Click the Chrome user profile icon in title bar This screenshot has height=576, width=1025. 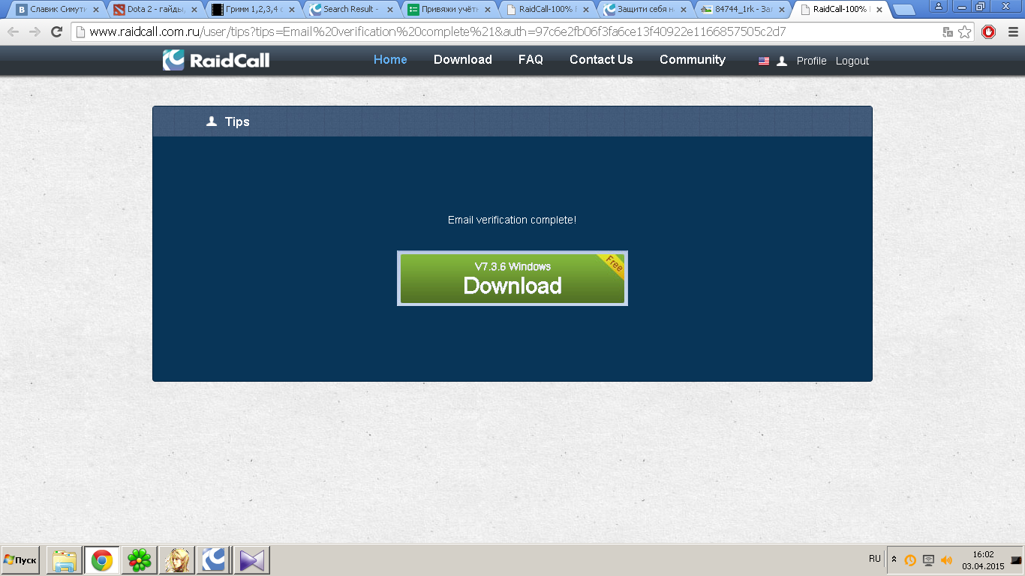pos(939,6)
